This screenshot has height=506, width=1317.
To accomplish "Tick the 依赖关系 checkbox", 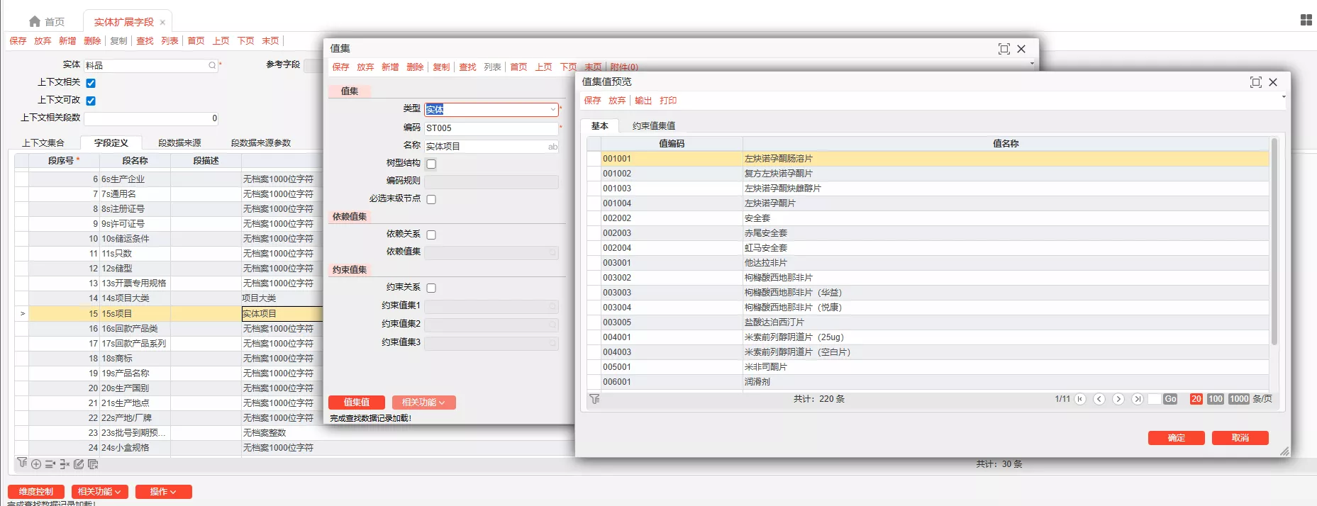I will [431, 235].
